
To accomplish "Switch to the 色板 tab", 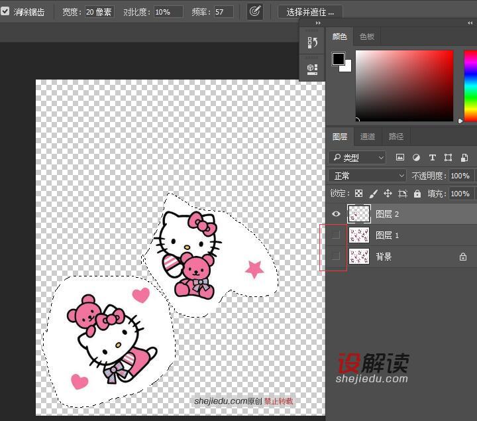I will 367,37.
